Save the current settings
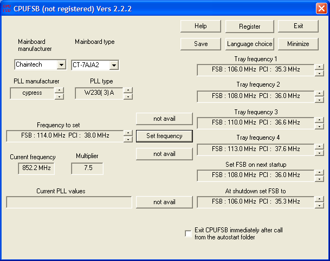 200,44
